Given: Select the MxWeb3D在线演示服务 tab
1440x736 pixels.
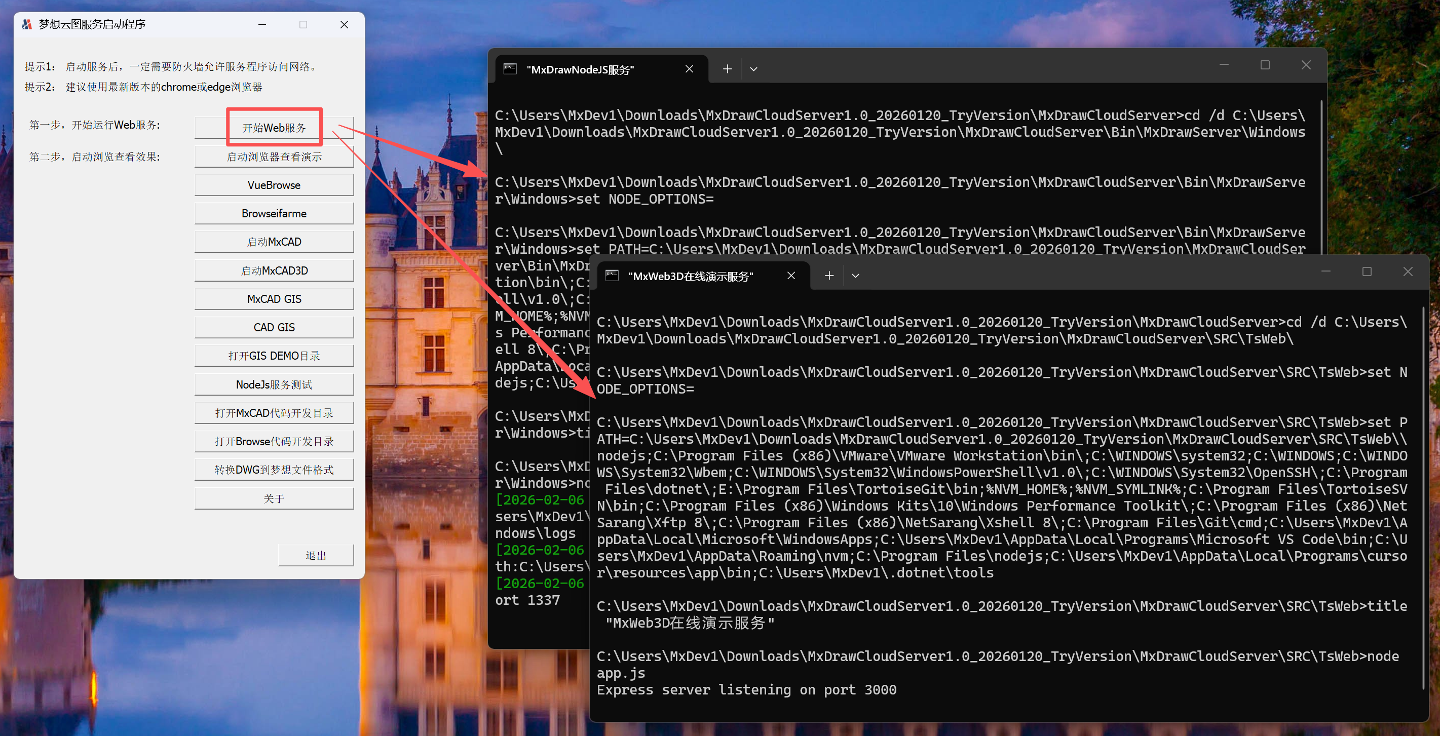Looking at the screenshot, I should [x=691, y=276].
